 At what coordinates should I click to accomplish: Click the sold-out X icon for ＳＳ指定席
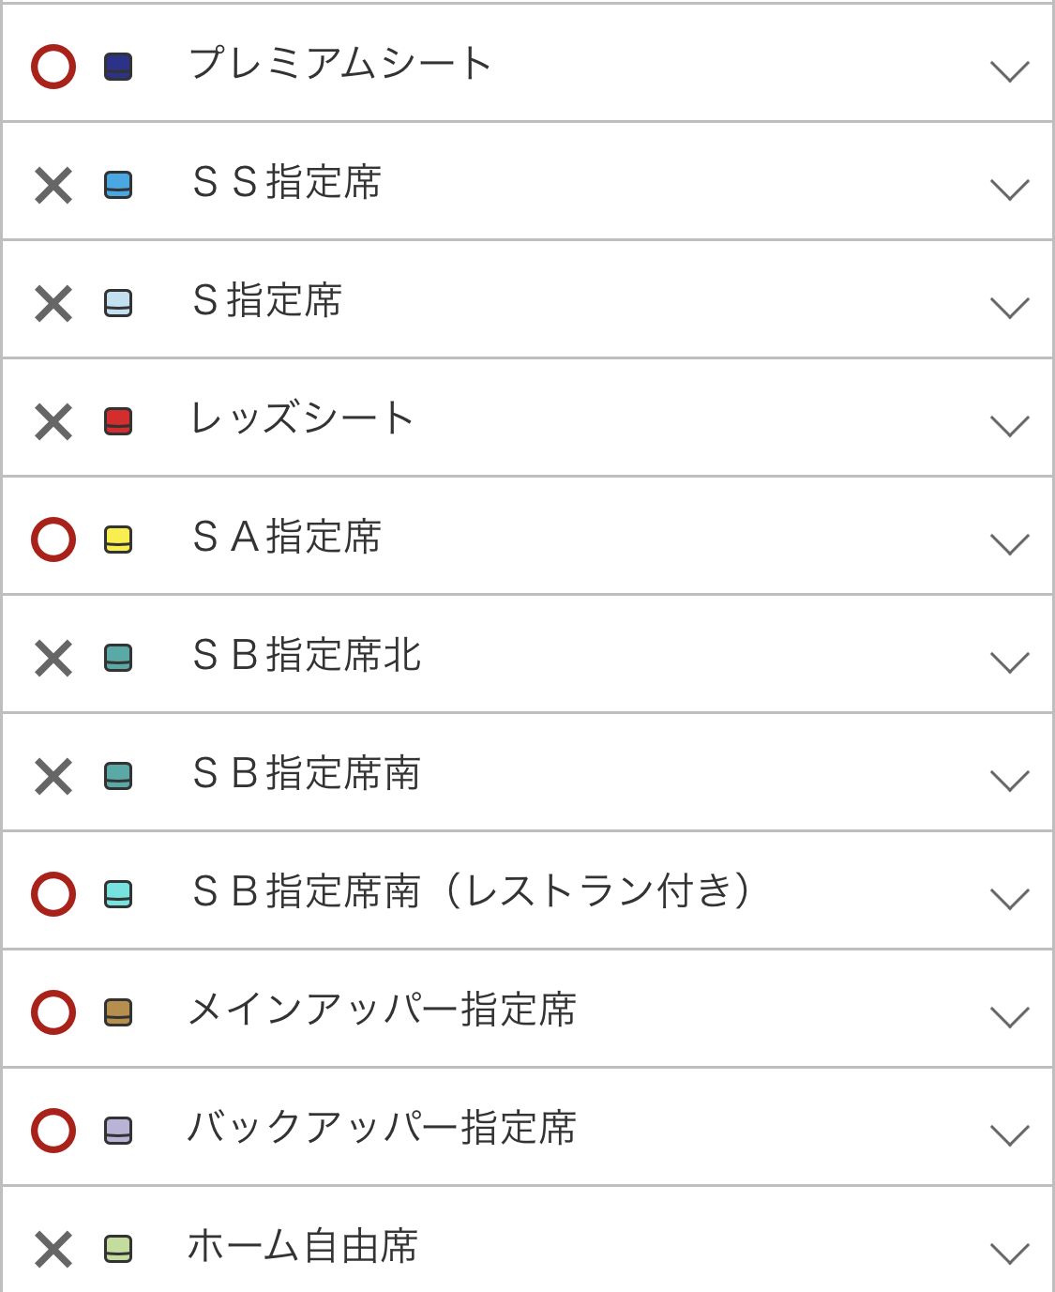53,185
